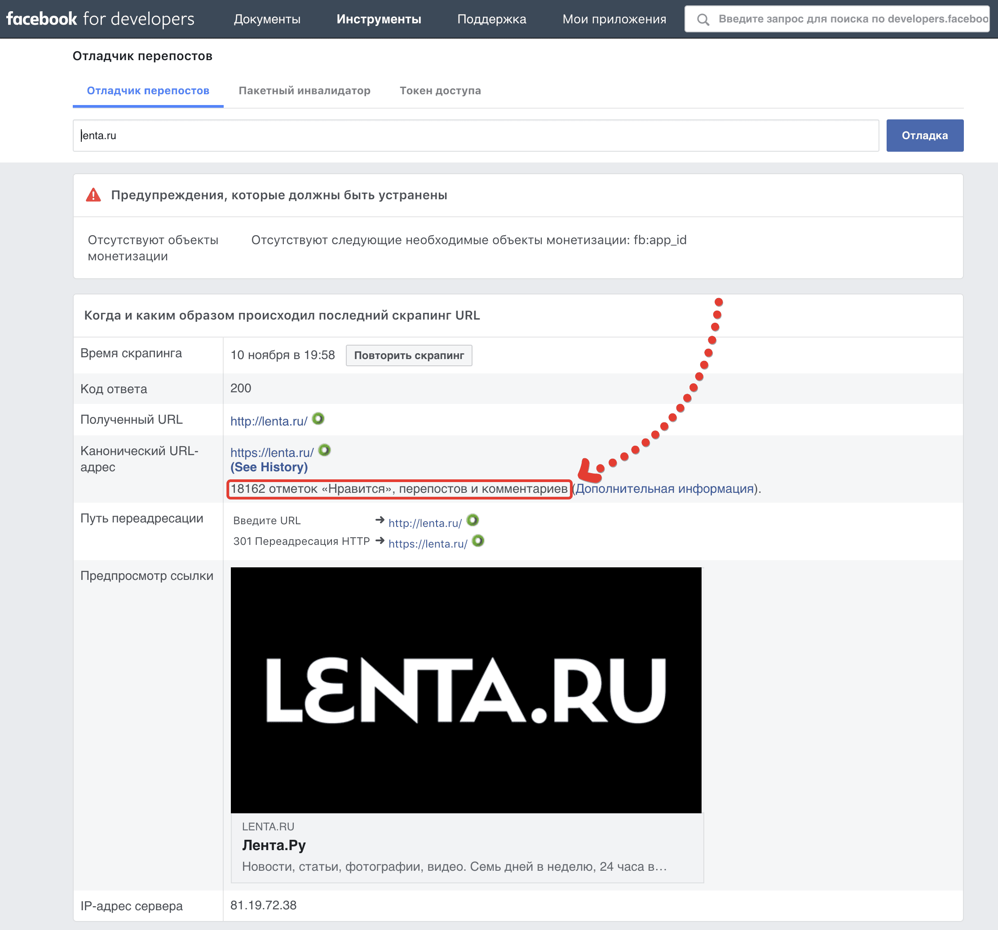Open the Инструменты menu
Viewport: 998px width, 930px height.
tap(379, 19)
